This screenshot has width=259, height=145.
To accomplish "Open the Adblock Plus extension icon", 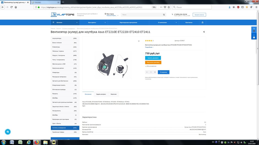I will point(238,7).
